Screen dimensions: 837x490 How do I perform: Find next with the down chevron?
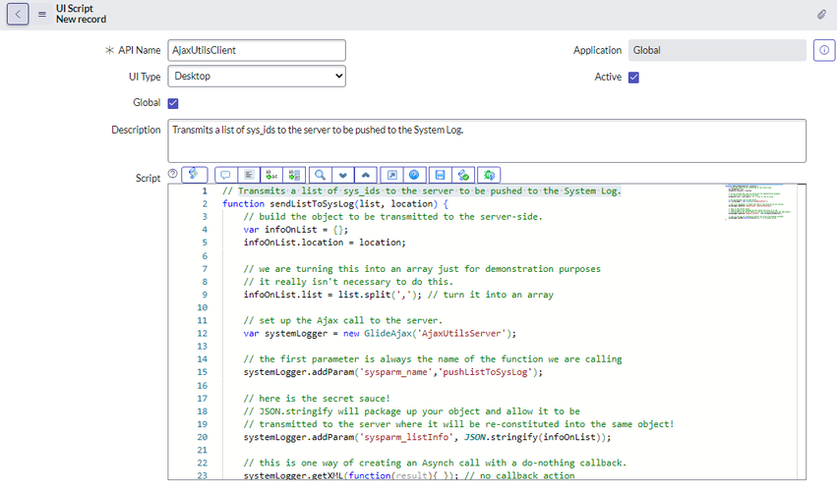point(342,175)
